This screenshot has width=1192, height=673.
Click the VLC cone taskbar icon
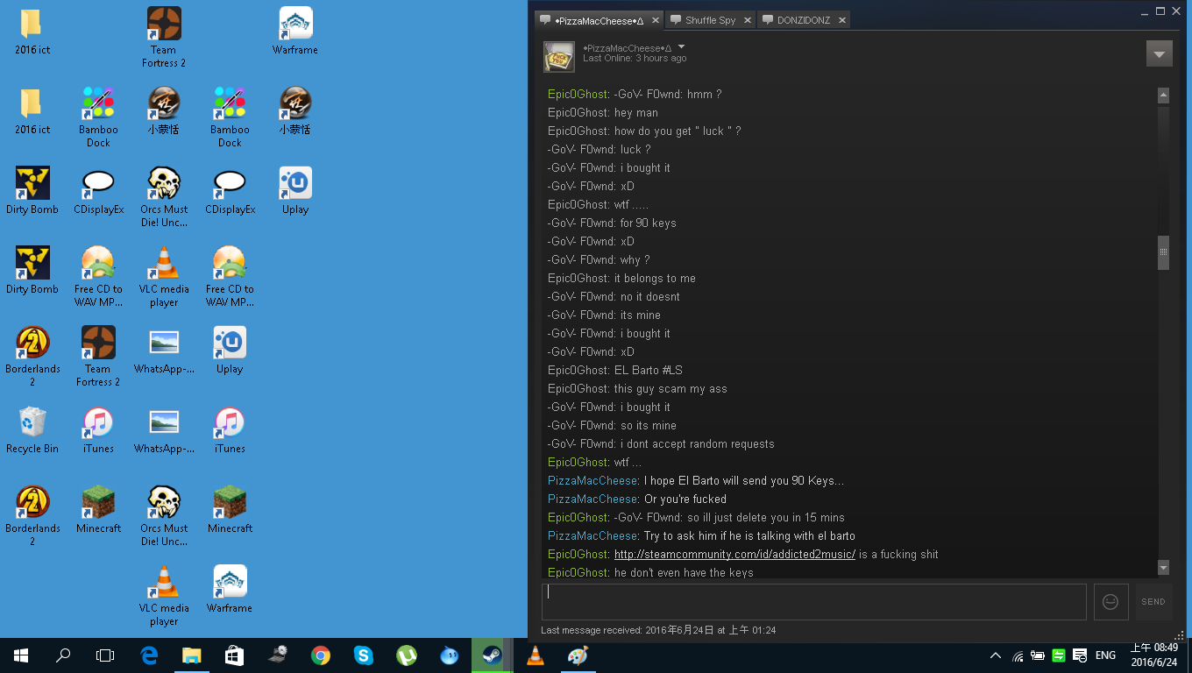coord(535,655)
